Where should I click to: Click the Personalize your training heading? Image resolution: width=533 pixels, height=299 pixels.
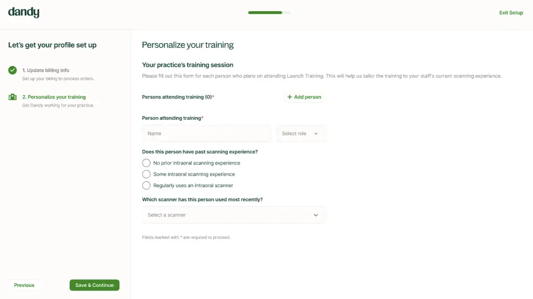188,45
